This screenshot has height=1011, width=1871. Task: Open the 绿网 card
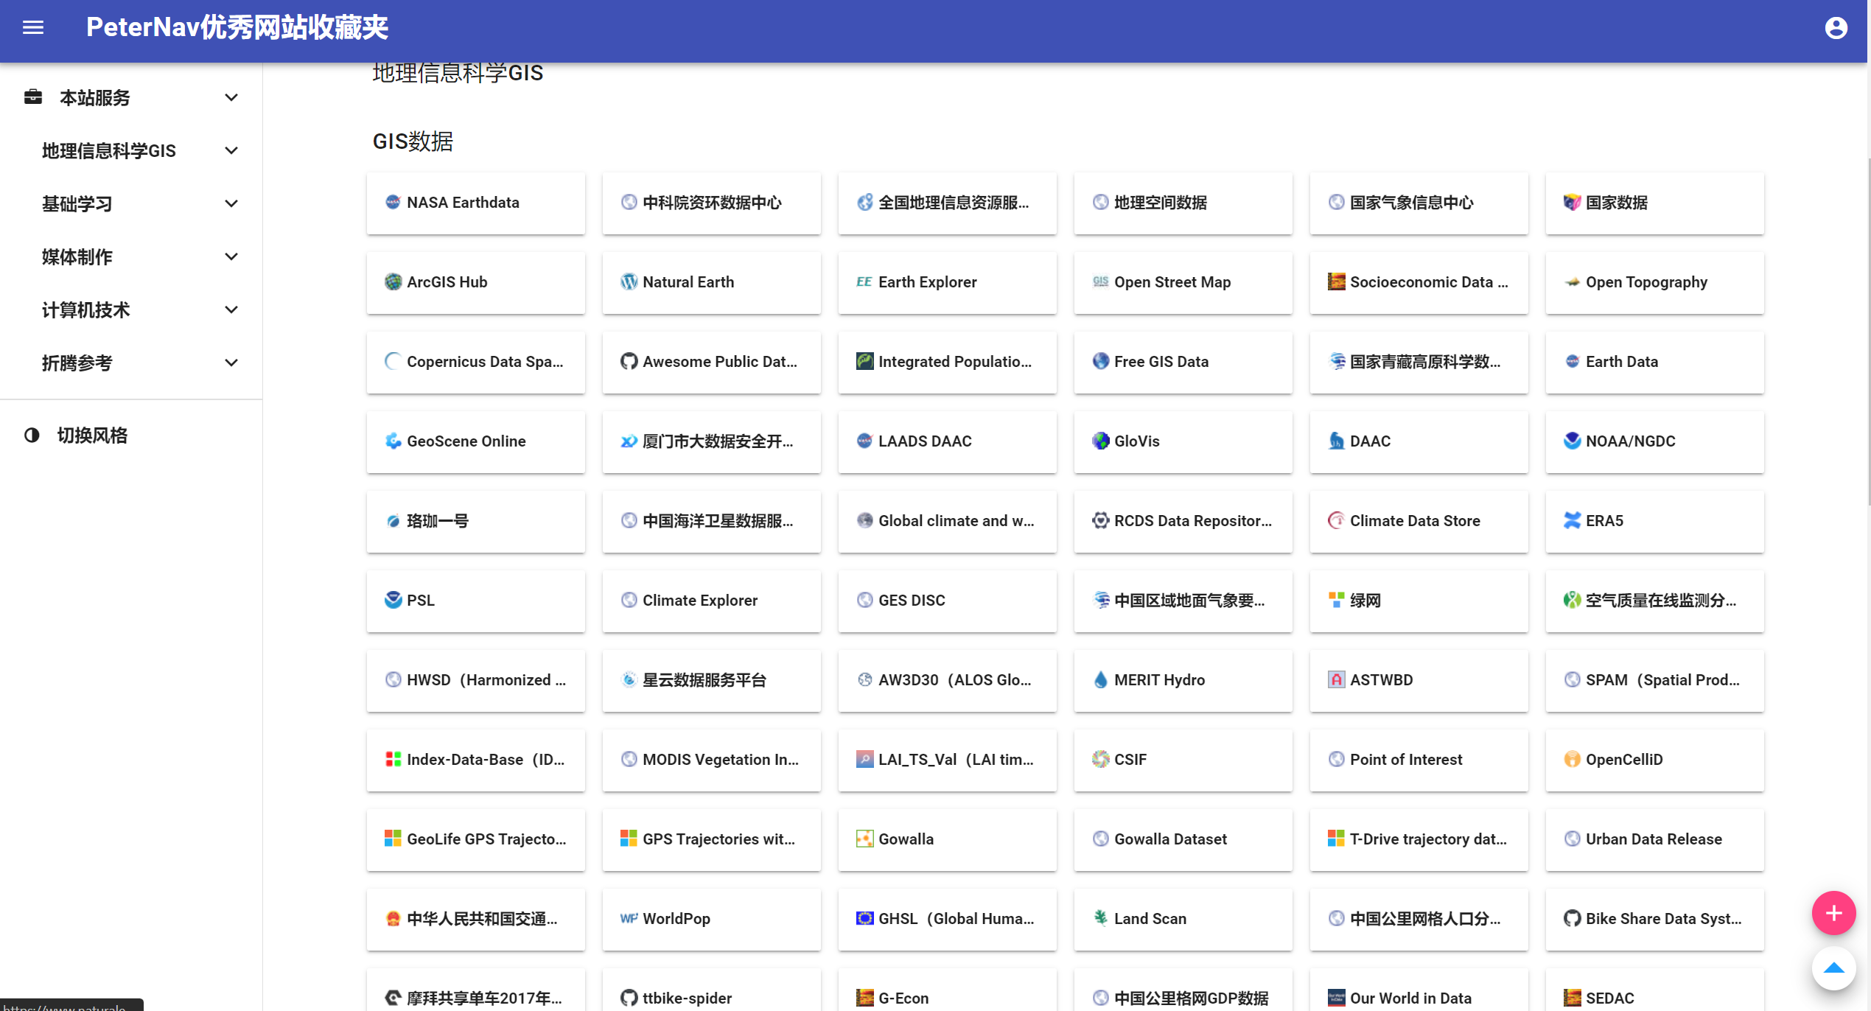point(1419,601)
